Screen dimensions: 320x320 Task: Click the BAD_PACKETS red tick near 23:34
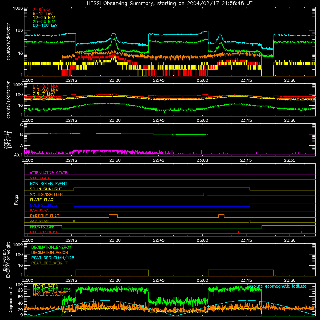(x=302, y=232)
